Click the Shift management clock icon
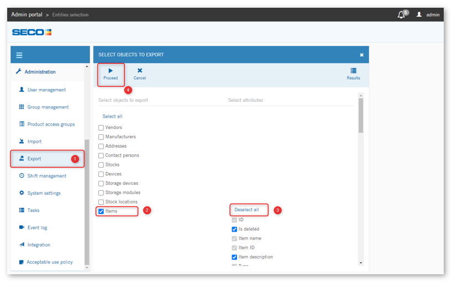This screenshot has width=457, height=287. click(x=22, y=176)
